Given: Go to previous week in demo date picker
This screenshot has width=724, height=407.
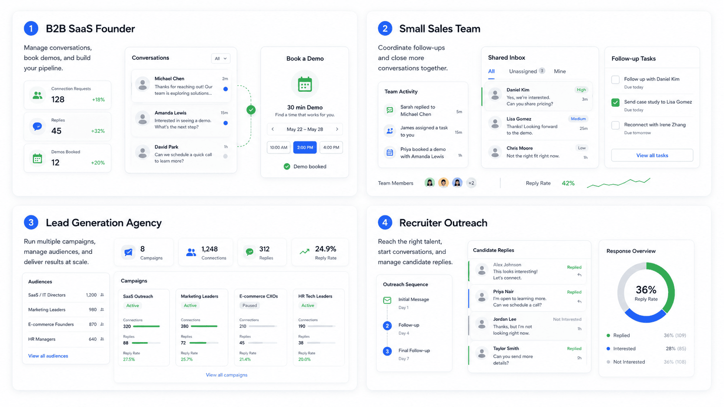Looking at the screenshot, I should click(273, 129).
